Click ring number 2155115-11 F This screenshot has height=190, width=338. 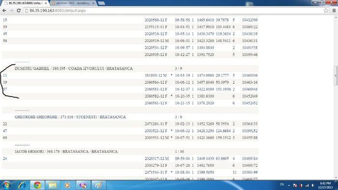click(156, 27)
